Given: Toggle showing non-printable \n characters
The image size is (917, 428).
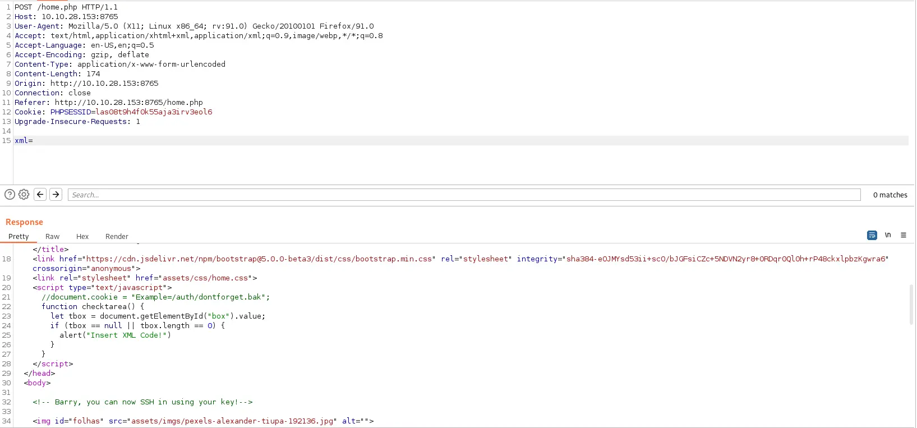Looking at the screenshot, I should (888, 235).
